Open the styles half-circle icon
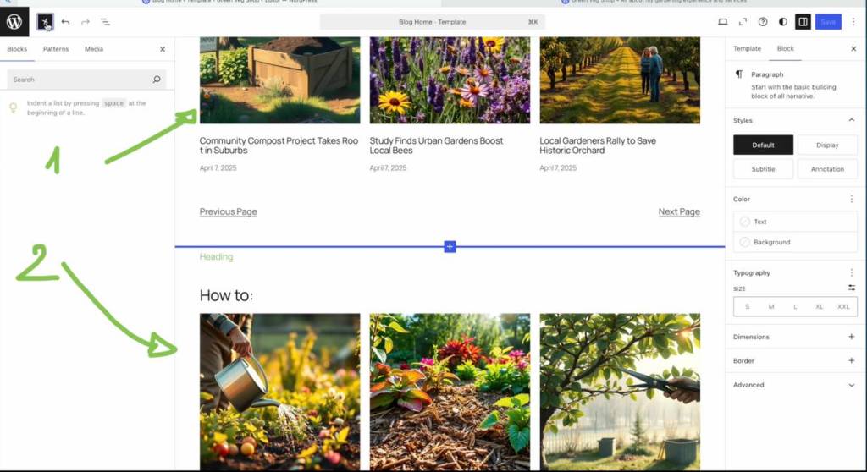Viewport: 867px width, 472px height. tap(782, 21)
